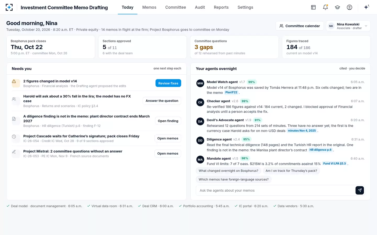Ask what changed overnight on Bosphorus
Viewport: 377px width, 235px height.
(x=228, y=171)
